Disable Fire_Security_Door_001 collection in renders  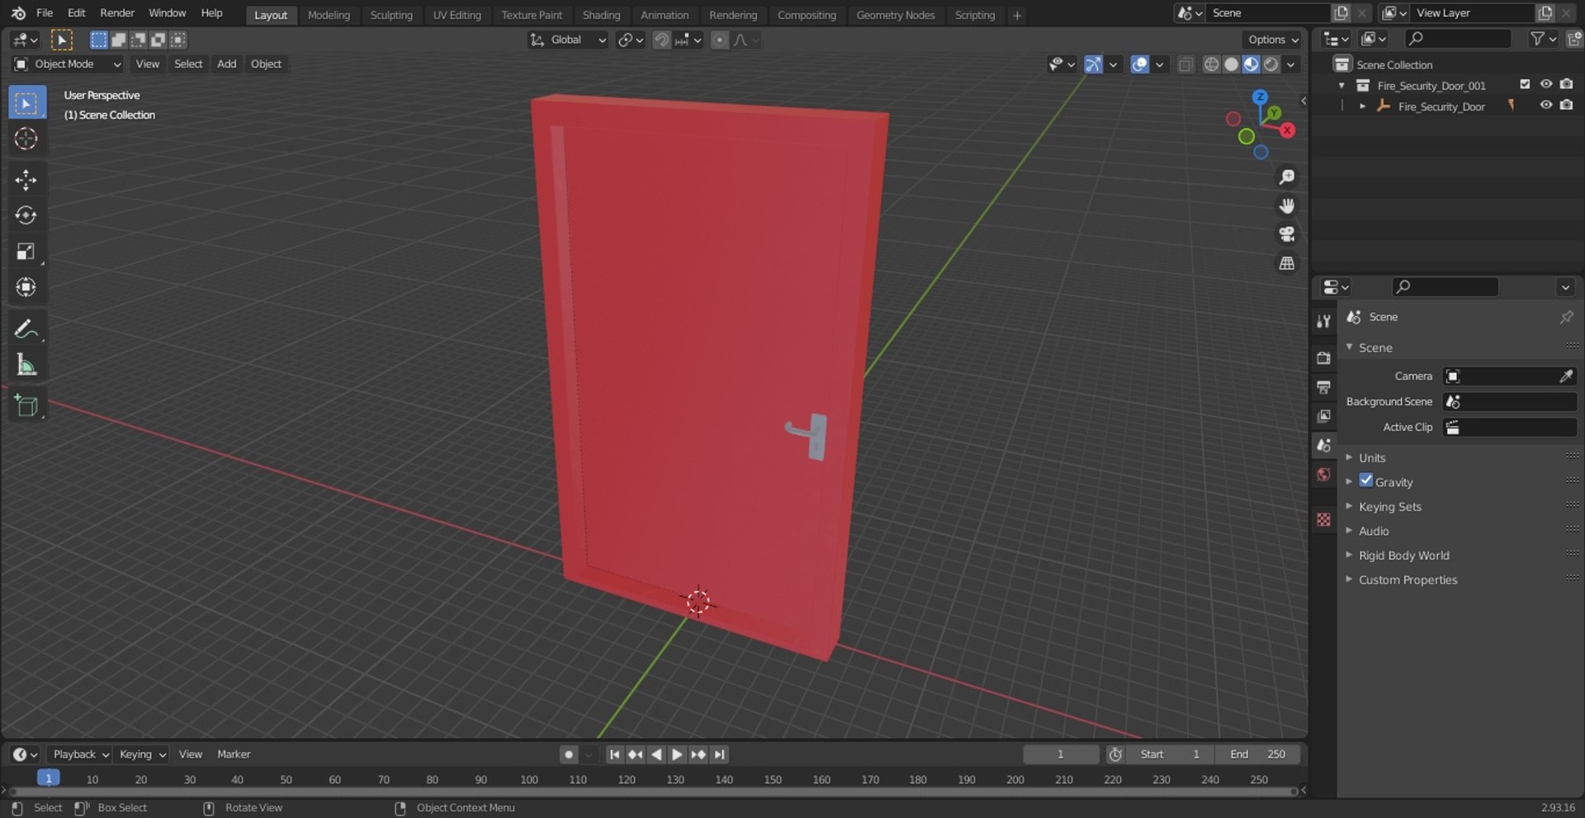(1566, 84)
